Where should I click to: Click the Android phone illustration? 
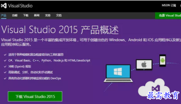pos(162,60)
